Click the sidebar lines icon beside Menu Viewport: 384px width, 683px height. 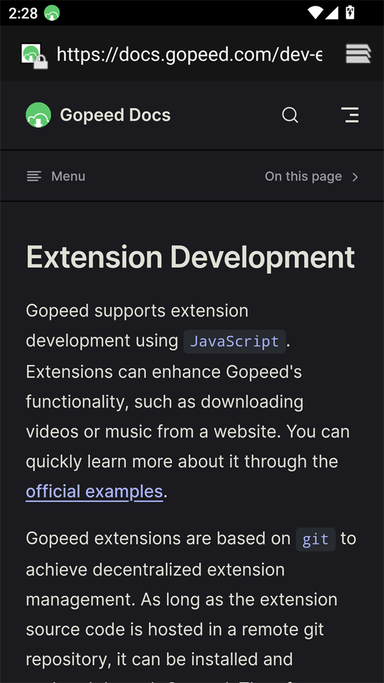pyautogui.click(x=34, y=176)
